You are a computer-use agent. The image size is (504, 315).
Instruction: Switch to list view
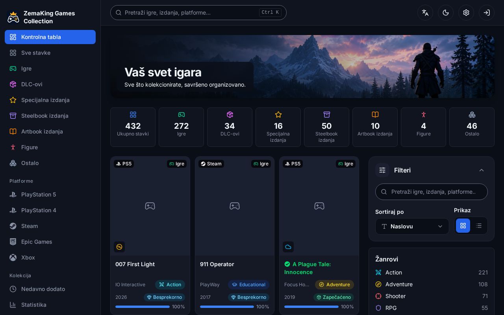point(479,226)
